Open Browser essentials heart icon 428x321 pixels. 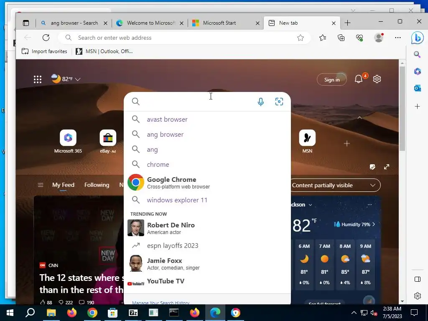[x=360, y=38]
